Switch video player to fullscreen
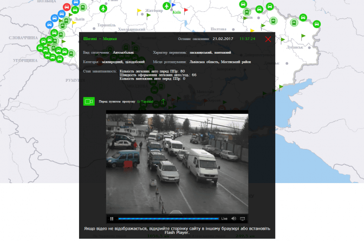Viewport: 364px width, 241px height. click(243, 219)
